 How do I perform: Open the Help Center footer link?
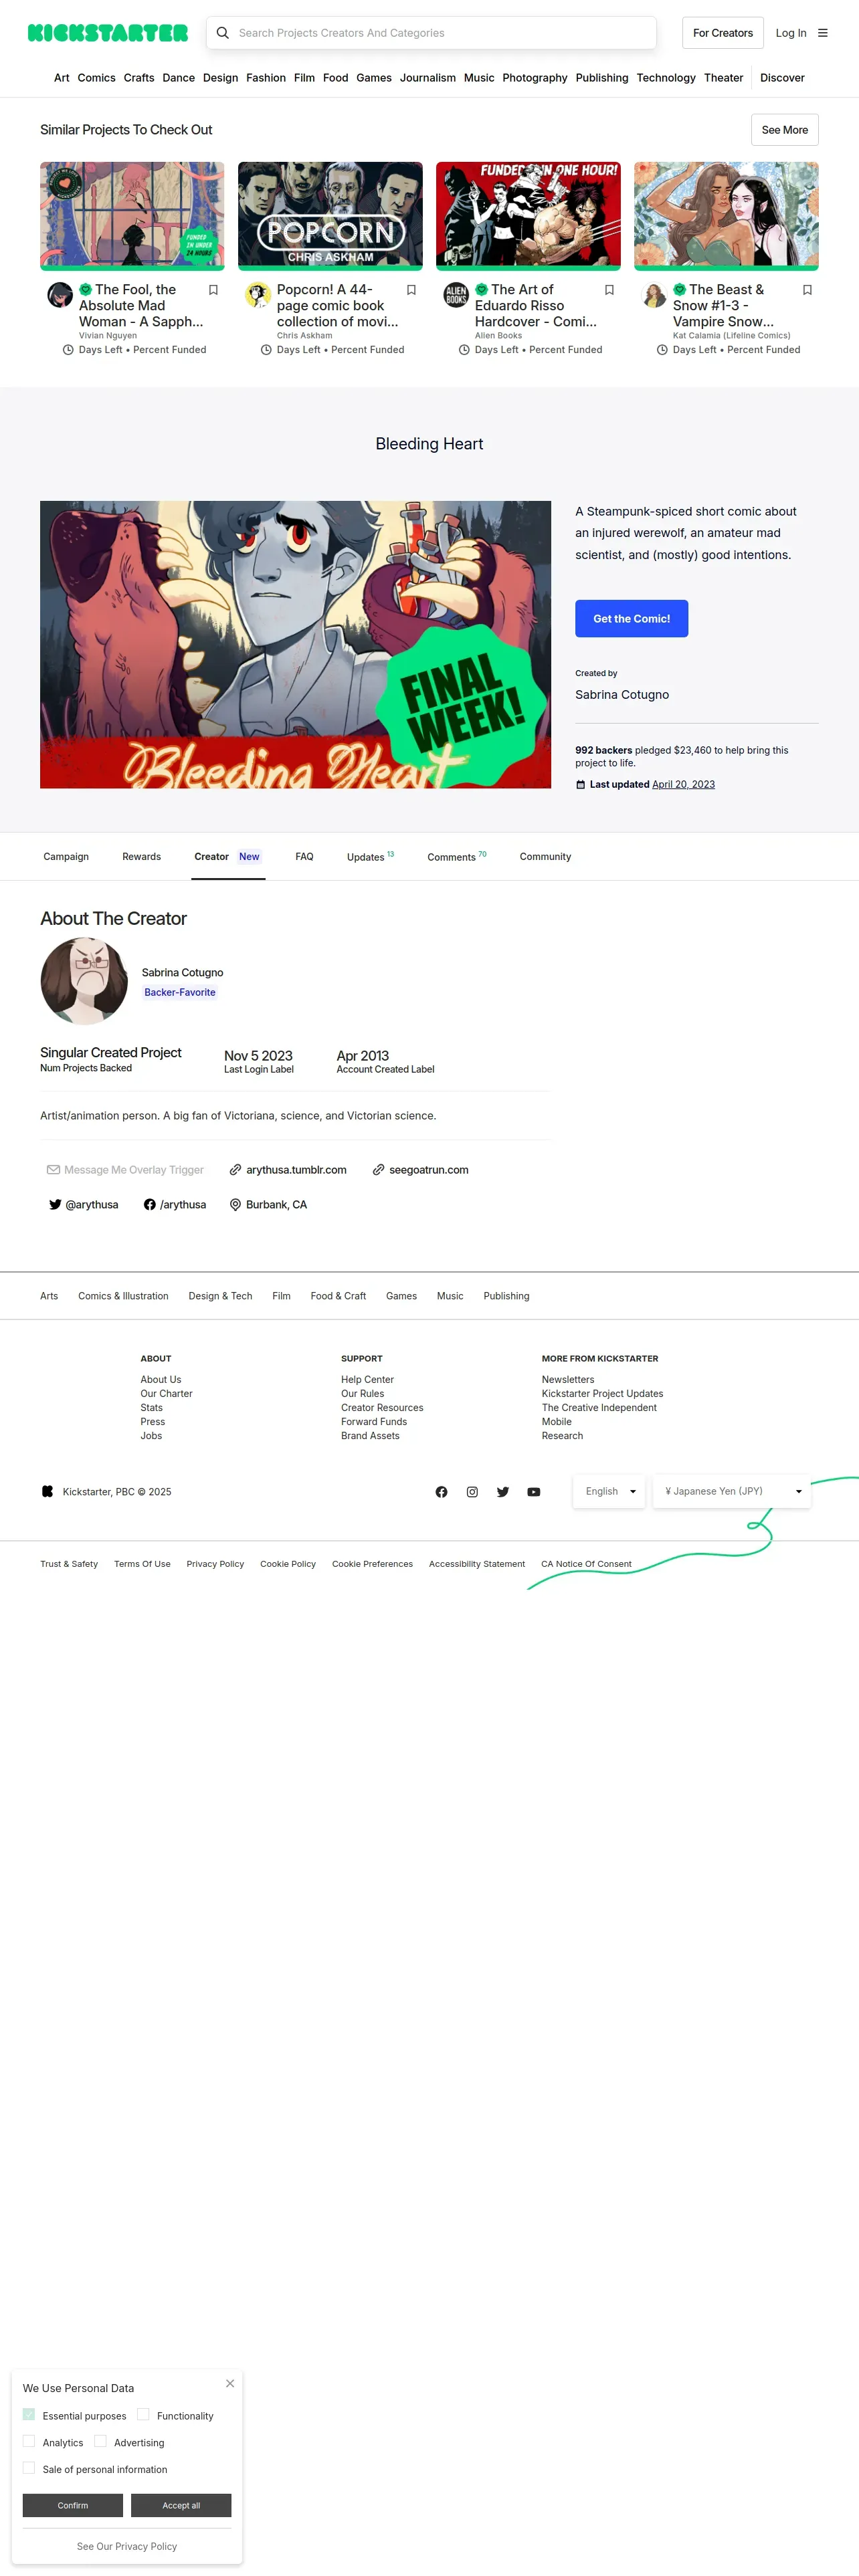(367, 1380)
